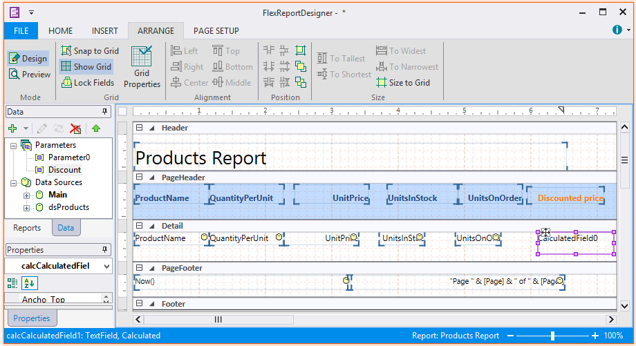Open the calcCalculatedField object dropdown

tap(106, 266)
